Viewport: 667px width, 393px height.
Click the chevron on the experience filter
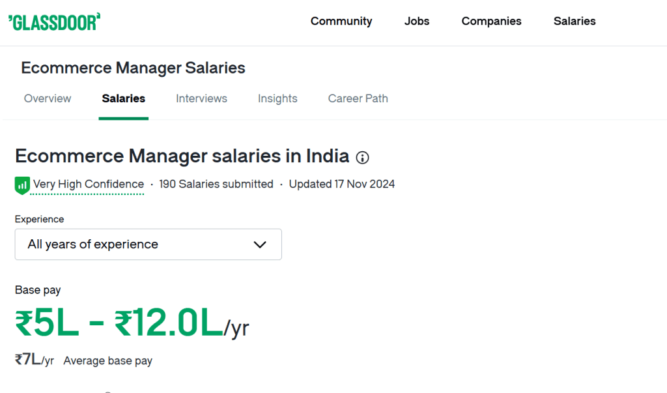[260, 244]
